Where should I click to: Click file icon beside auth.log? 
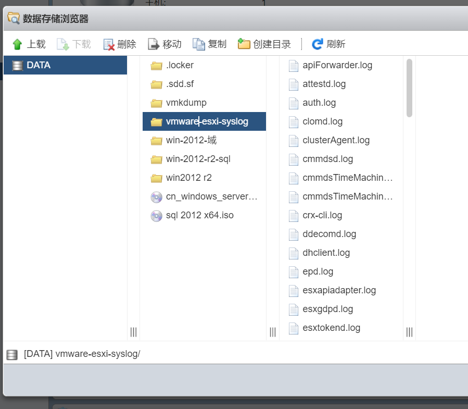(x=294, y=103)
